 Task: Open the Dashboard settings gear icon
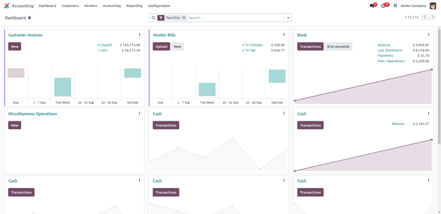tap(30, 18)
